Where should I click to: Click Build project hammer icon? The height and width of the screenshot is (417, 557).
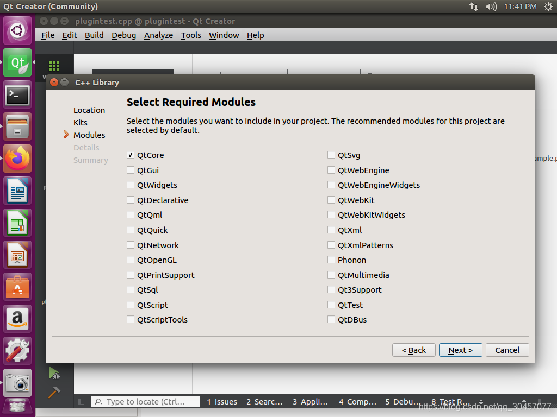coord(54,393)
